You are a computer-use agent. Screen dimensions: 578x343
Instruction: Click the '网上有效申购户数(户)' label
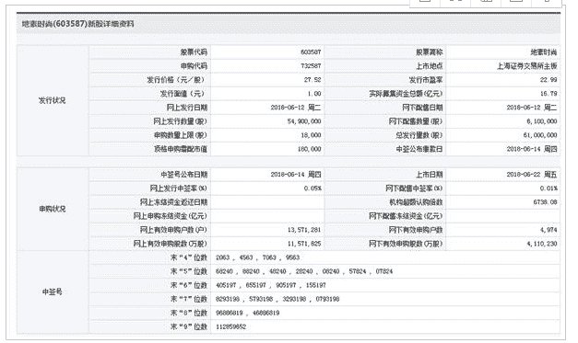tap(173, 230)
